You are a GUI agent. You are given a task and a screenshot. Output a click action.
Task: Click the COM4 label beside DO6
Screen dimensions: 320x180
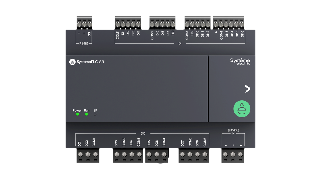(x=164, y=142)
